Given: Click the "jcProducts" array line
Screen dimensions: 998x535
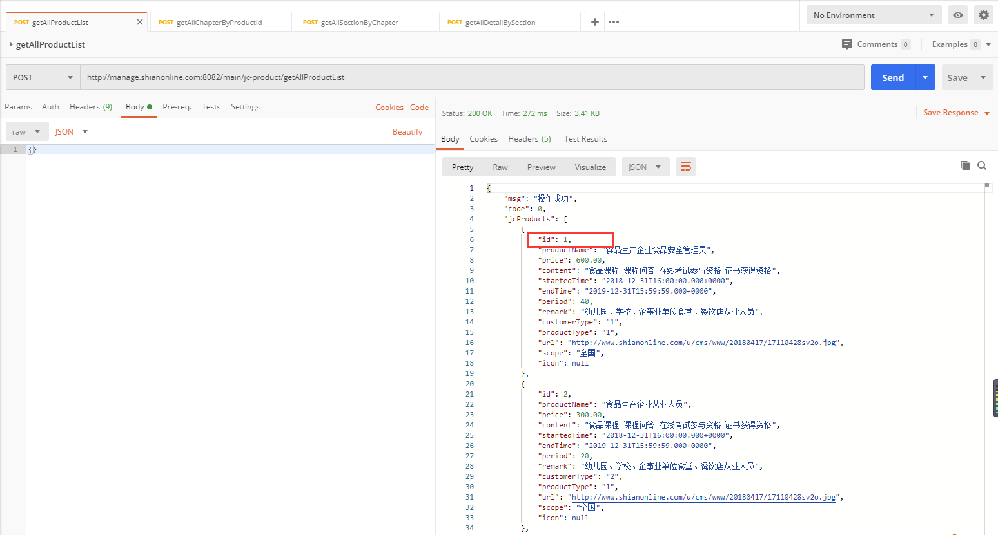Looking at the screenshot, I should [535, 219].
